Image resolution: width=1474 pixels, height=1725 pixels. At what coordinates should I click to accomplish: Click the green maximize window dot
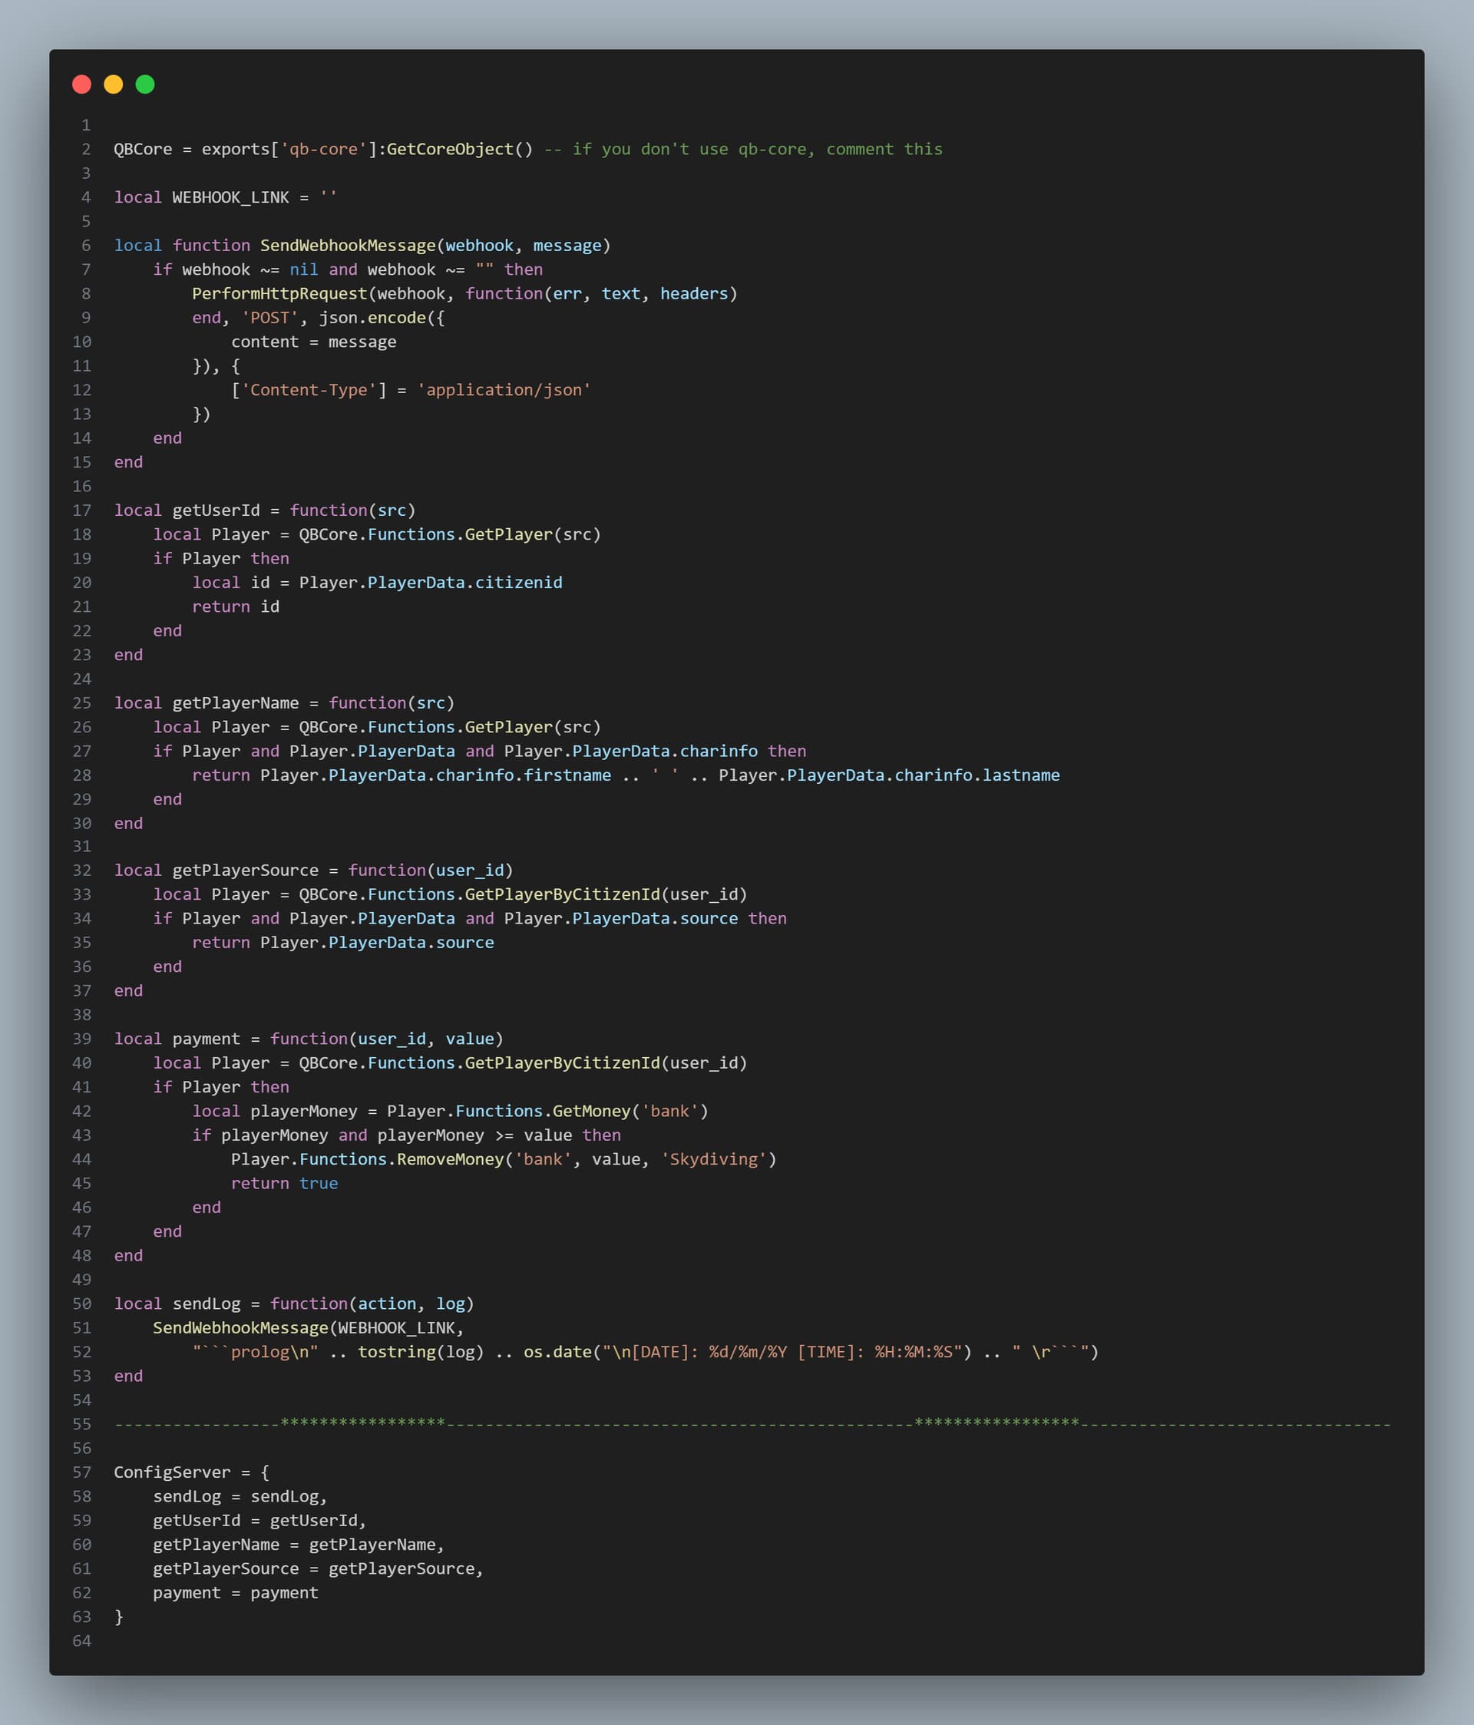coord(145,84)
